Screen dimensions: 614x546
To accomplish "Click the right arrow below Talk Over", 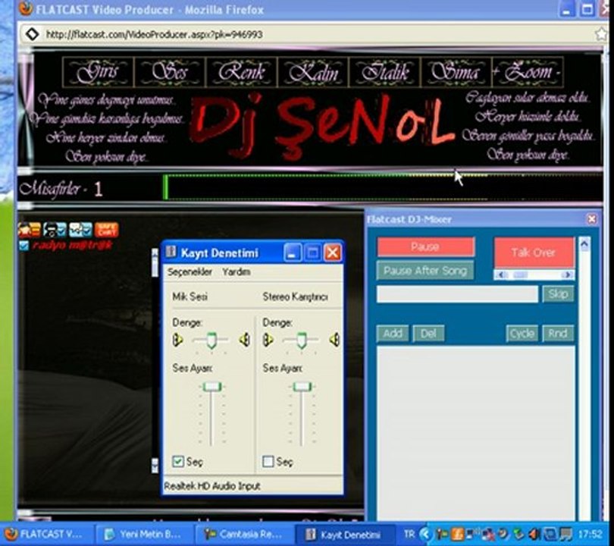I will (567, 275).
